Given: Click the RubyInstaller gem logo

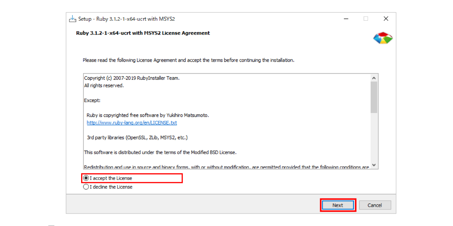Looking at the screenshot, I should pyautogui.click(x=383, y=38).
